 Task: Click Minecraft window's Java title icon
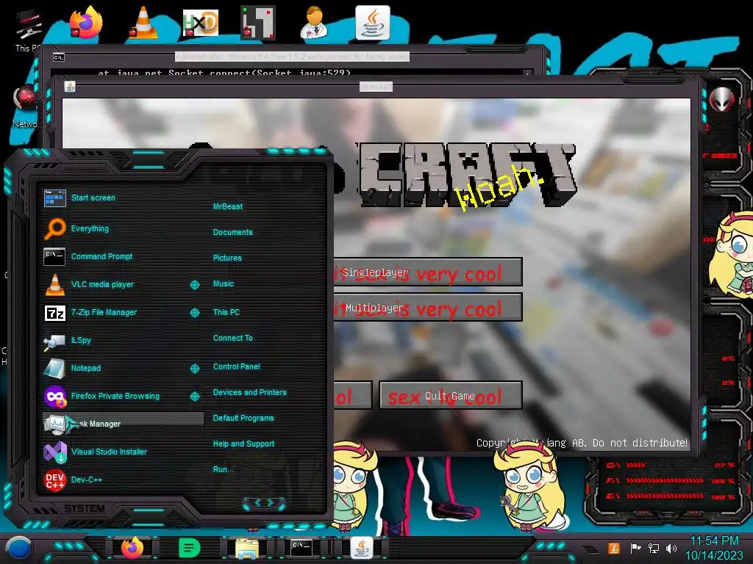coord(70,87)
